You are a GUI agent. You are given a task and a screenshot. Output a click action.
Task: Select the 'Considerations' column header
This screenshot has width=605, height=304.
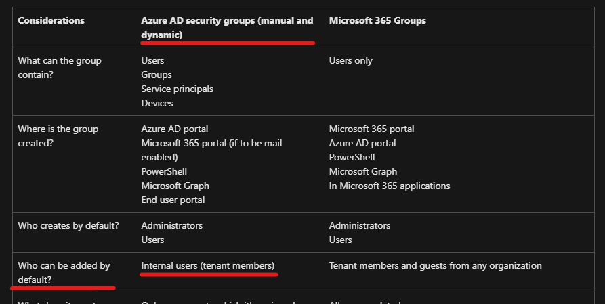(51, 20)
